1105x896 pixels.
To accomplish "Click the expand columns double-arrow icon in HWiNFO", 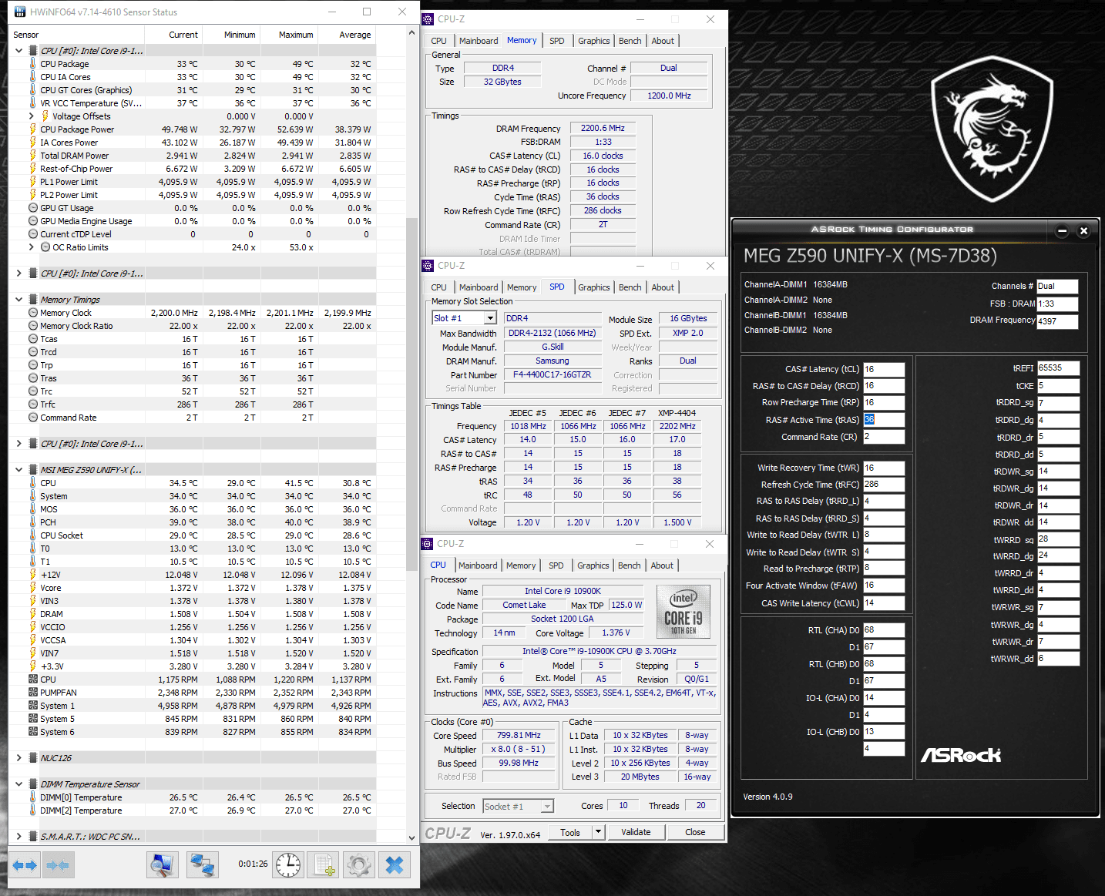I will [25, 865].
